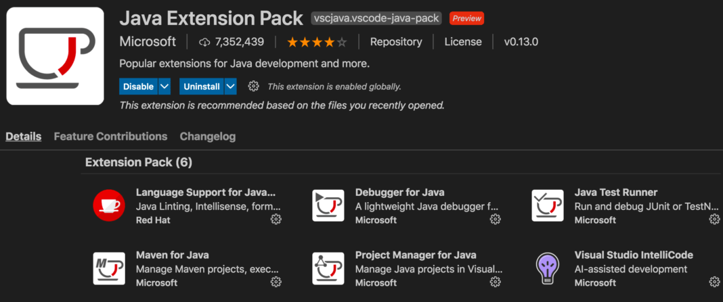This screenshot has width=723, height=302.
Task: Click the Visual Studio IntelliCode lightbulb icon
Action: [547, 268]
